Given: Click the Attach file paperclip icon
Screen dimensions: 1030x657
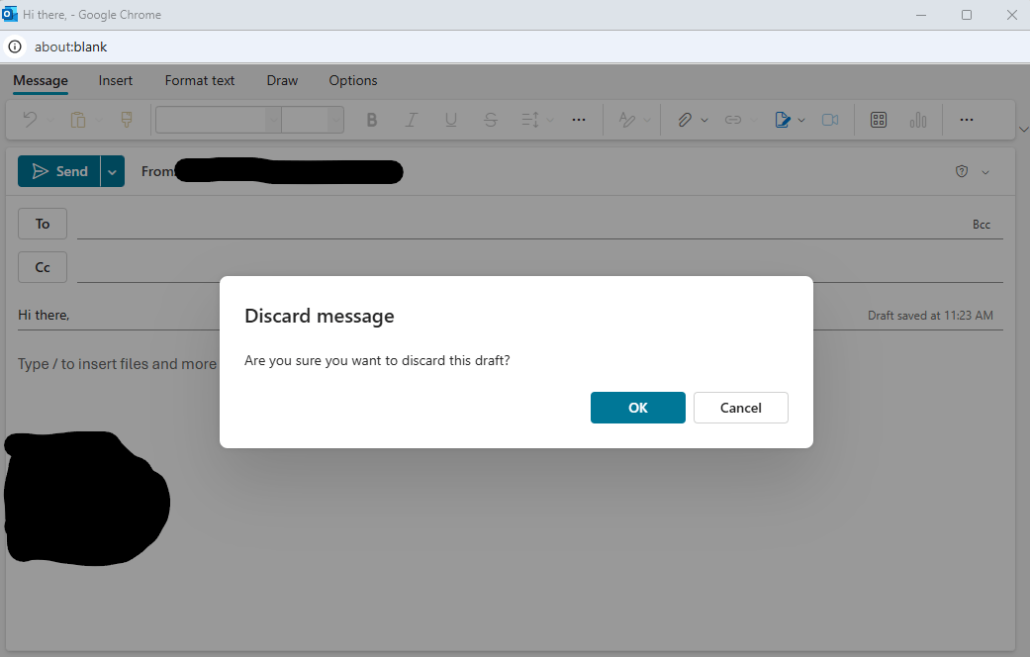Looking at the screenshot, I should [x=685, y=120].
